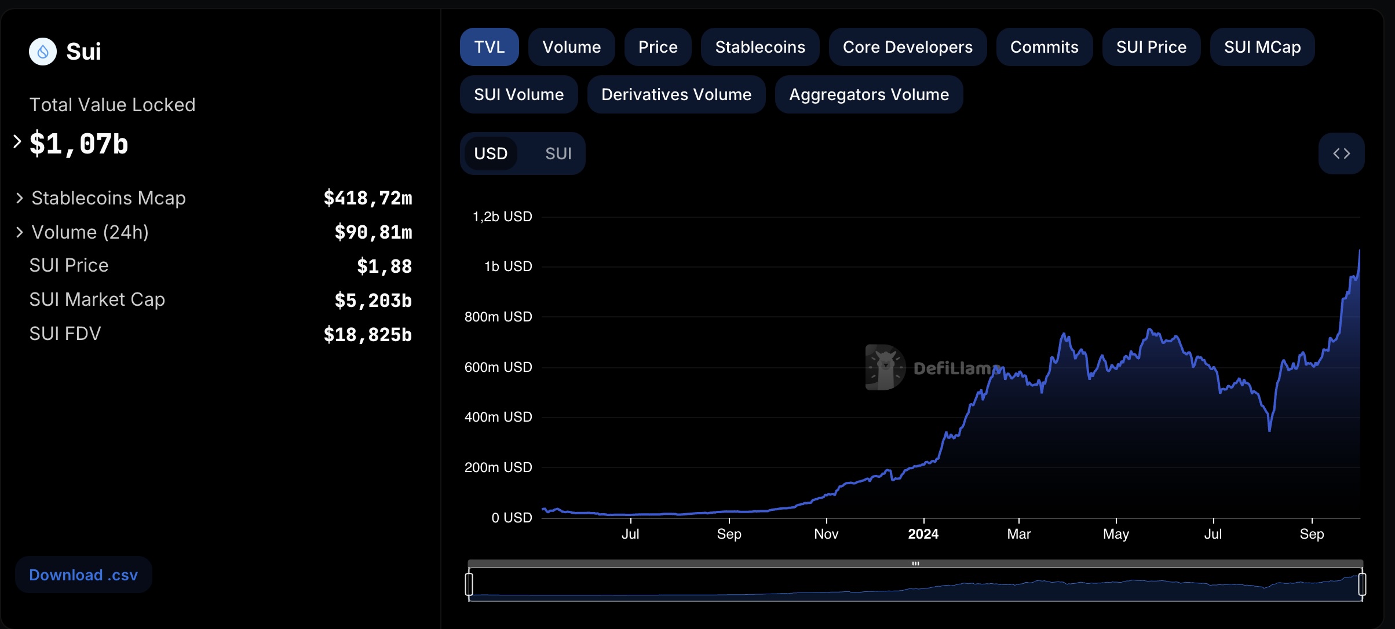The height and width of the screenshot is (629, 1395).
Task: Enable the Stablecoins chart metric
Action: (x=760, y=47)
